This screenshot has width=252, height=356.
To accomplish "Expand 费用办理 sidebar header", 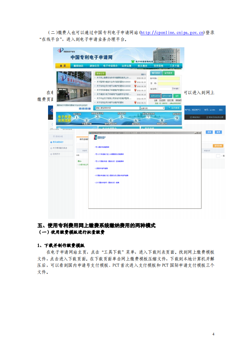I will pos(62,136).
